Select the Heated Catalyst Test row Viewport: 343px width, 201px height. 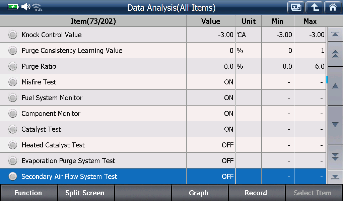click(x=163, y=145)
